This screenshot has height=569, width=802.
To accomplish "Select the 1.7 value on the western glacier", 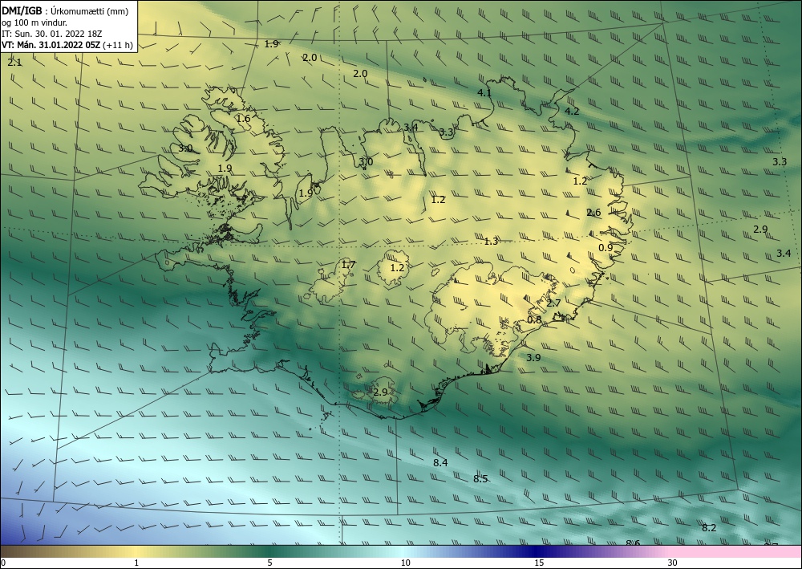I will pyautogui.click(x=348, y=265).
